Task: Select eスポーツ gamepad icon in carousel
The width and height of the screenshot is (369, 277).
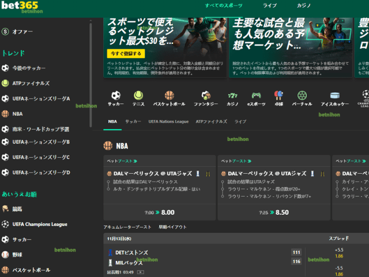Action: point(256,95)
